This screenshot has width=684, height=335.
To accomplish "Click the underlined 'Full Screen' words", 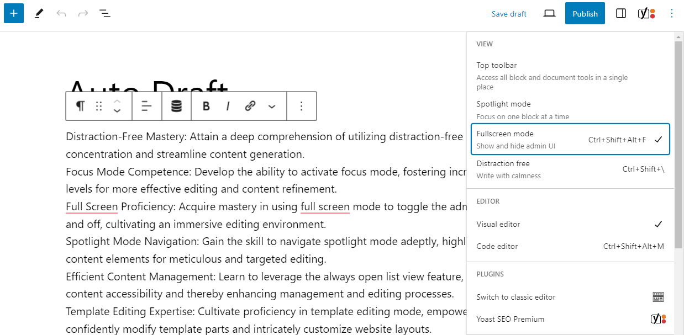I will point(92,207).
